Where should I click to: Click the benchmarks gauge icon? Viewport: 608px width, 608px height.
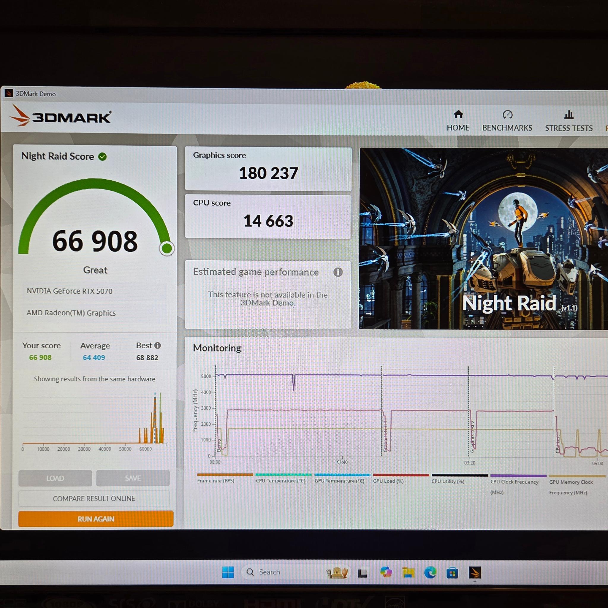click(x=507, y=114)
